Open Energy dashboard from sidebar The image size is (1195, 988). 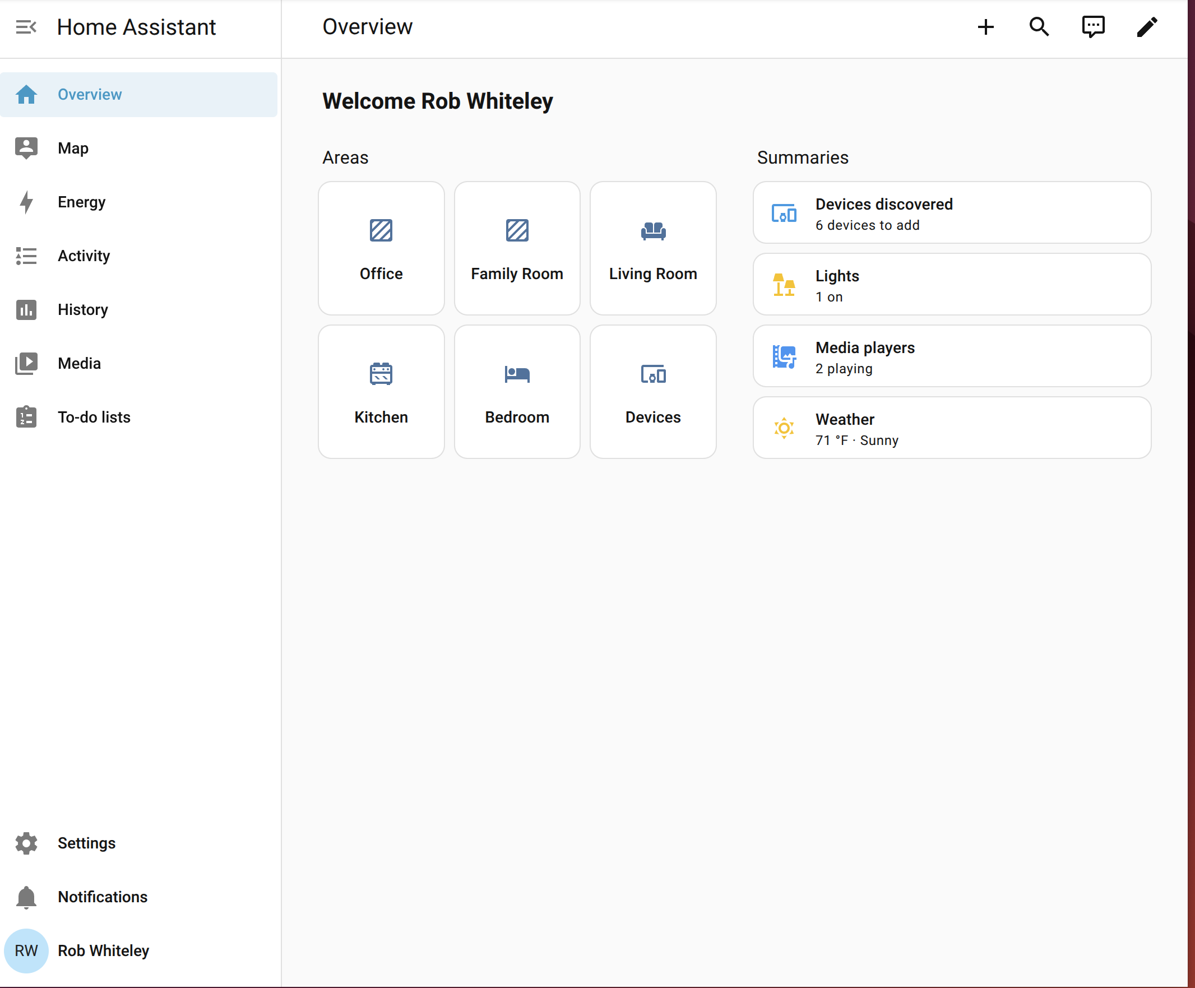tap(139, 202)
